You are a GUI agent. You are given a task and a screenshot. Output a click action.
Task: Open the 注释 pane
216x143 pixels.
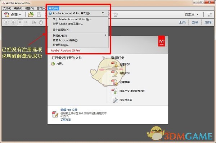point(208,22)
